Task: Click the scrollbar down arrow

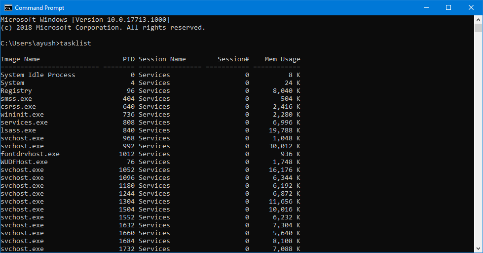Action: click(x=478, y=249)
